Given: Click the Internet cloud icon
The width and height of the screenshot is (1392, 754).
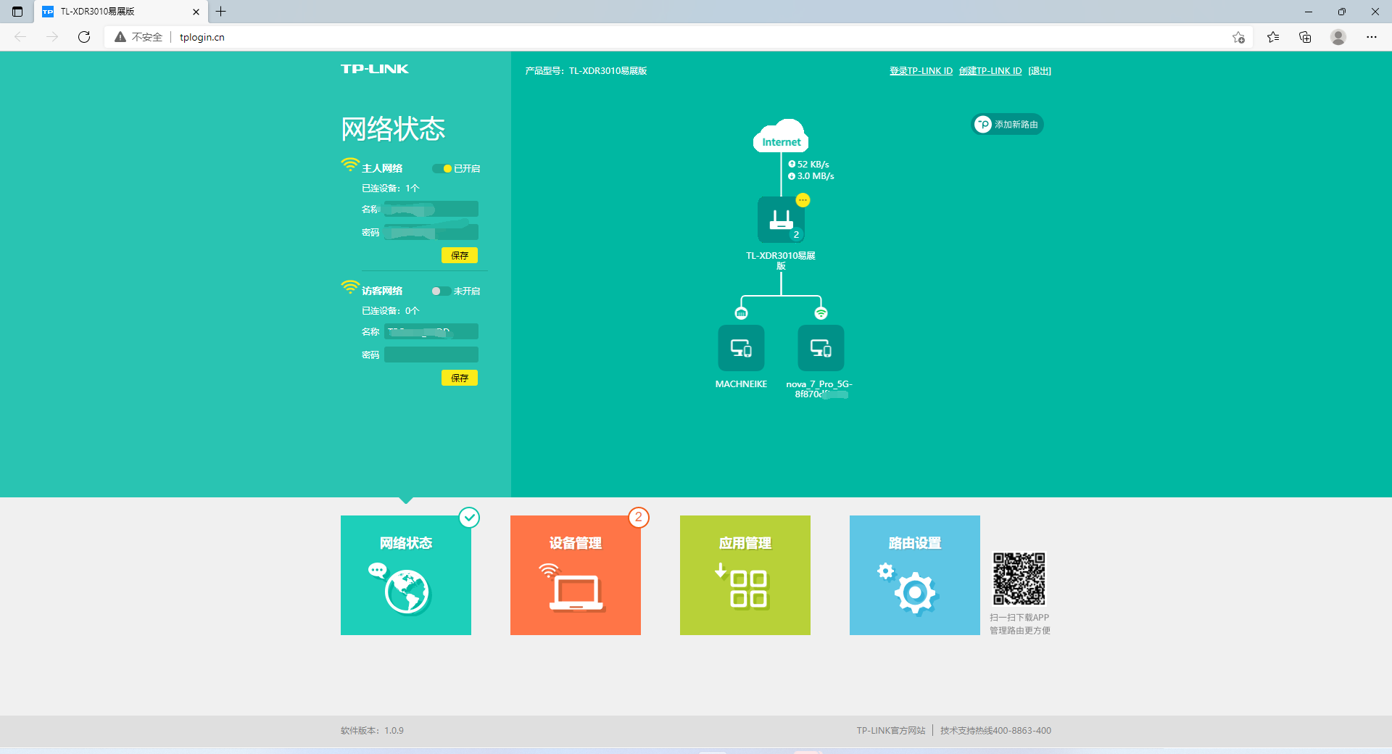Looking at the screenshot, I should 781,136.
